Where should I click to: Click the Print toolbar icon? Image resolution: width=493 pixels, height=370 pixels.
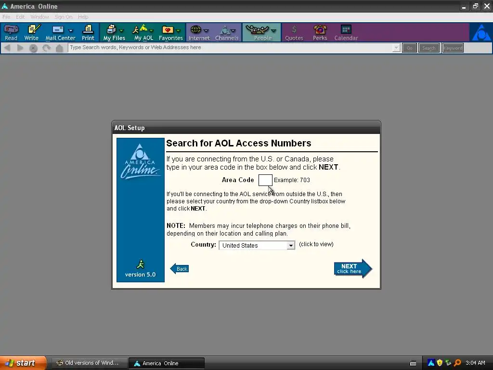88,32
